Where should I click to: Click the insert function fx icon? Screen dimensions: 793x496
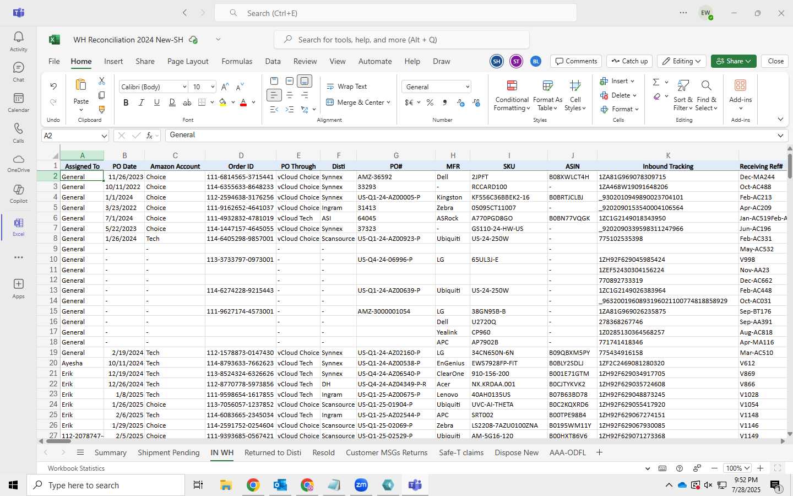tap(149, 136)
